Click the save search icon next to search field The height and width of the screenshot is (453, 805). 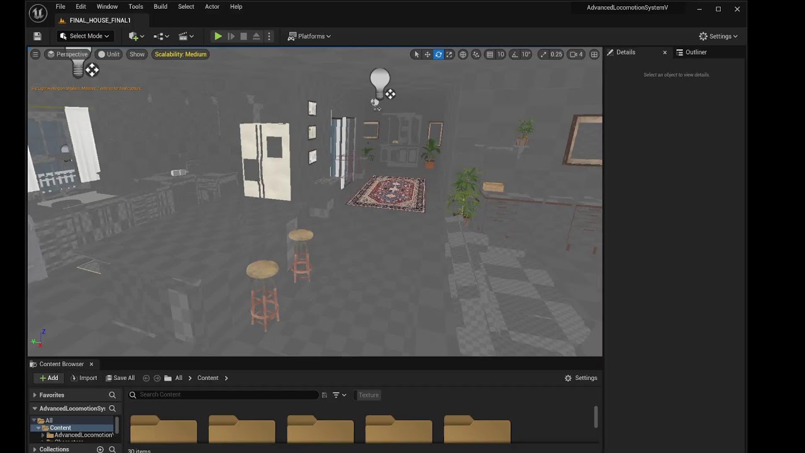325,395
